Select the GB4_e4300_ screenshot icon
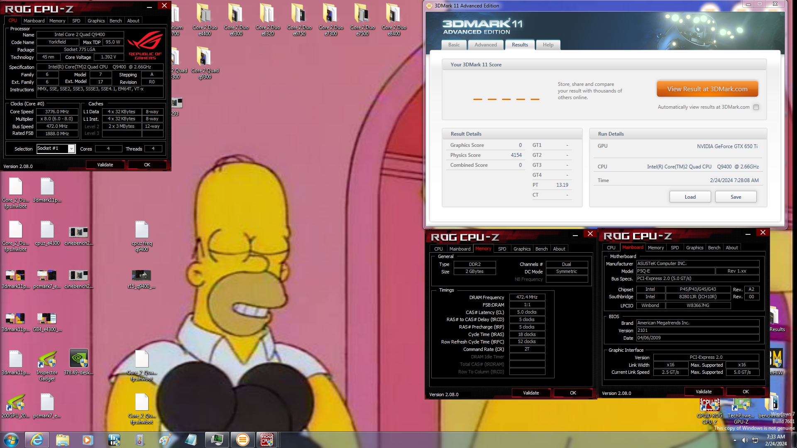 [47, 321]
